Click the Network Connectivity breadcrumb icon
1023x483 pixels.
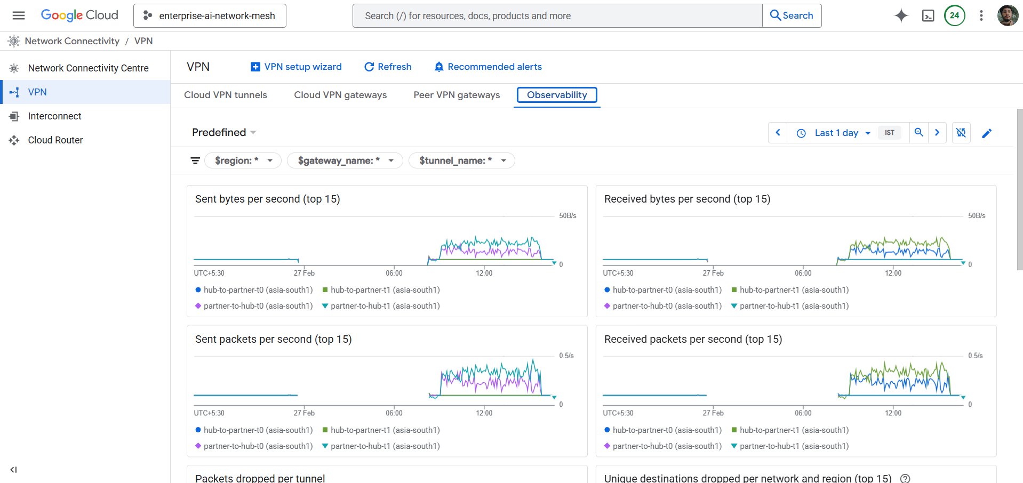14,41
